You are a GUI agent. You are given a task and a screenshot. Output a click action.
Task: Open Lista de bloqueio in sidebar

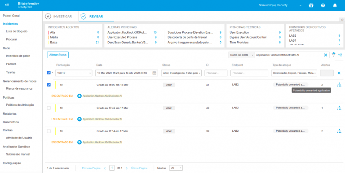[x=17, y=31]
